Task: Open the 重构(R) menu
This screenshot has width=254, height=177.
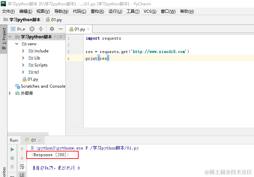Action: point(97,11)
